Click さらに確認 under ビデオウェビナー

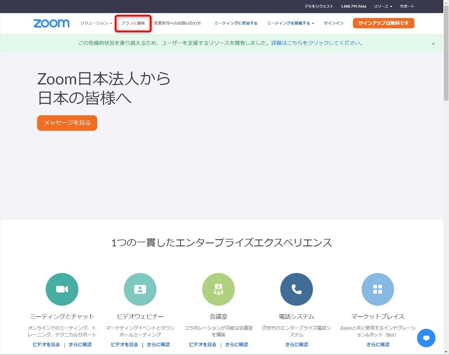[x=158, y=344]
